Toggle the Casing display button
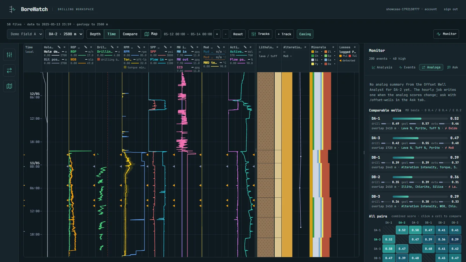 point(305,34)
